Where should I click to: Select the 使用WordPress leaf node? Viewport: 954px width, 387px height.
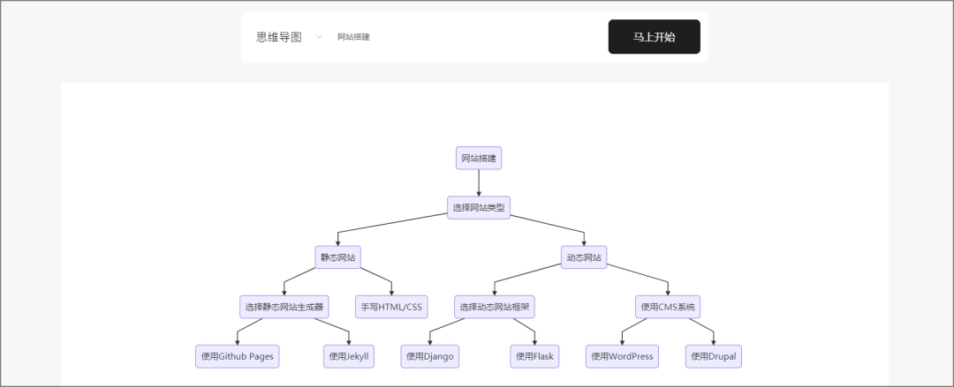[x=623, y=356]
